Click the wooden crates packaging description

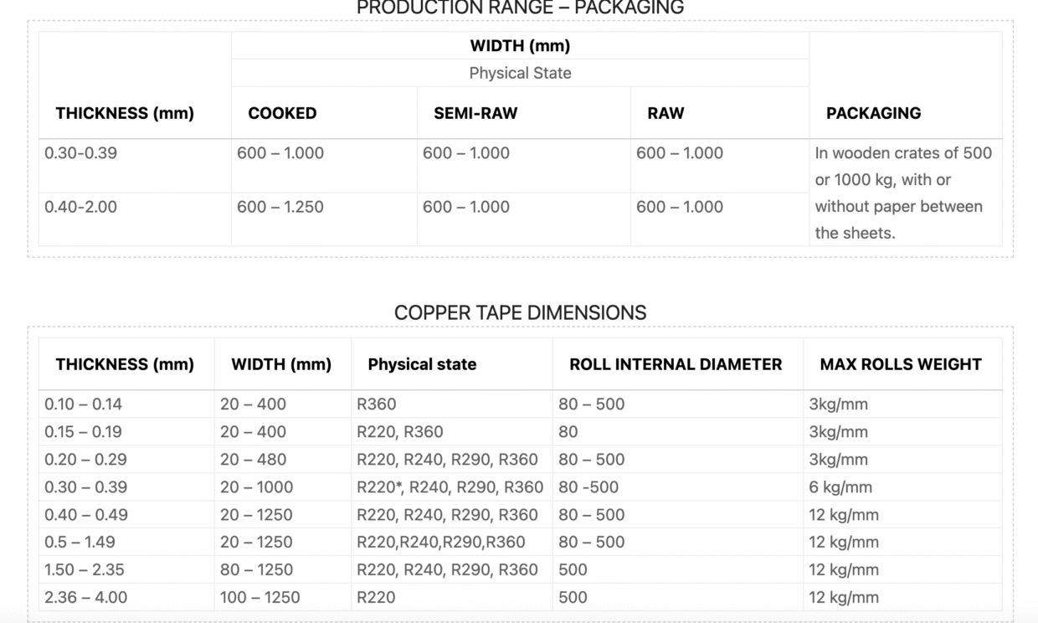pos(903,193)
